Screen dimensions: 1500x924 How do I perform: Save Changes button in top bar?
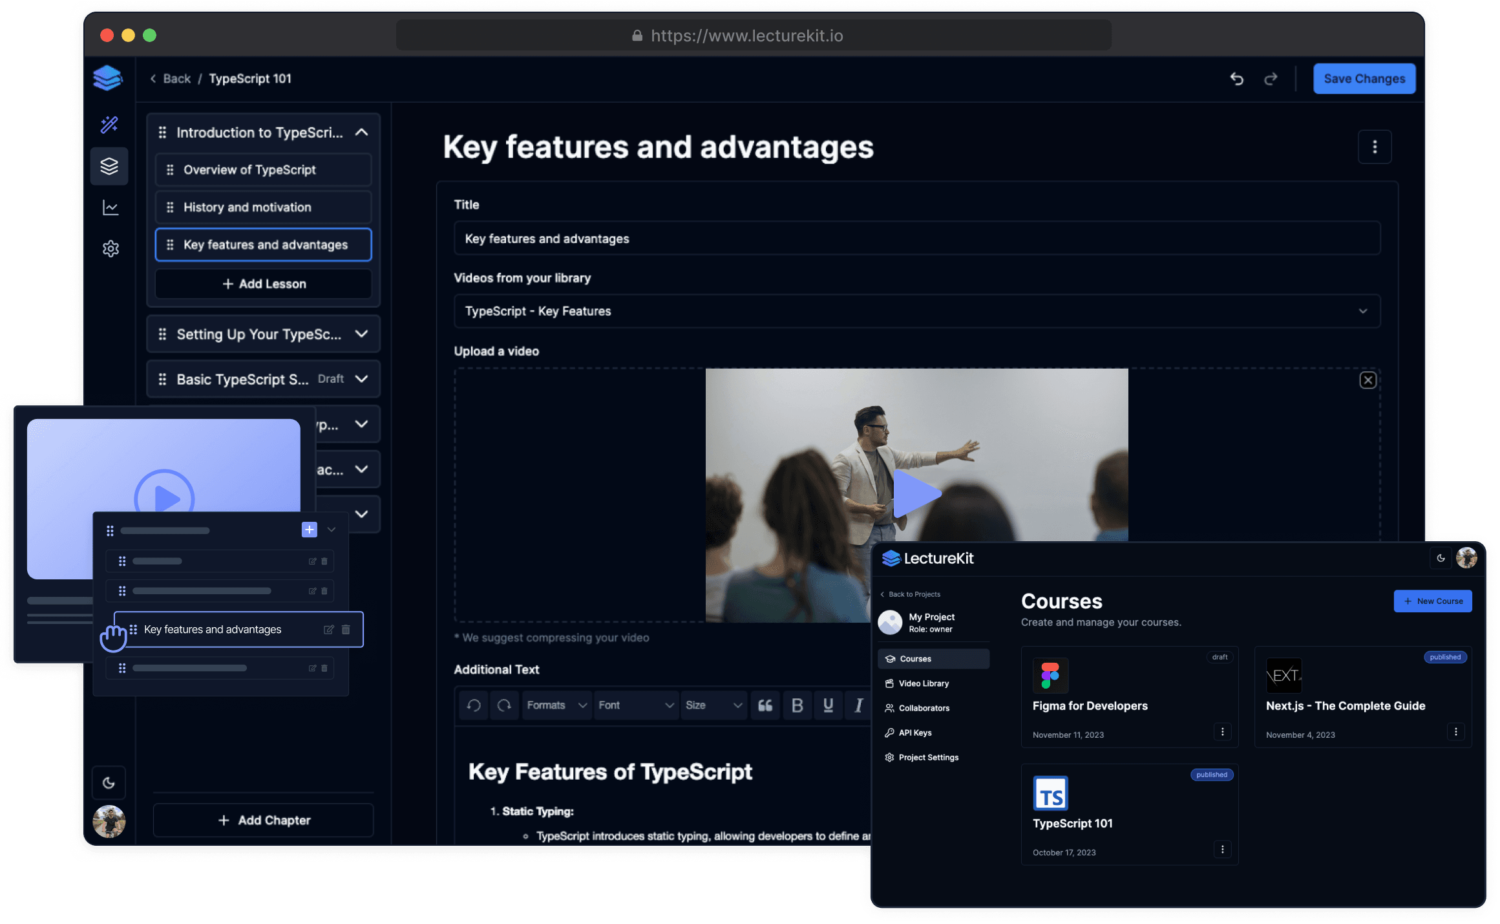coord(1364,79)
